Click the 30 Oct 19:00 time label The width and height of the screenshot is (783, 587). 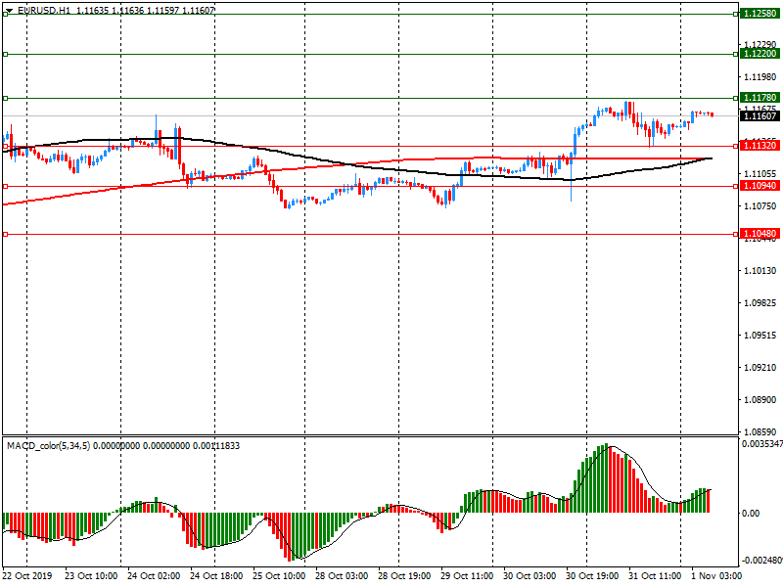593,576
